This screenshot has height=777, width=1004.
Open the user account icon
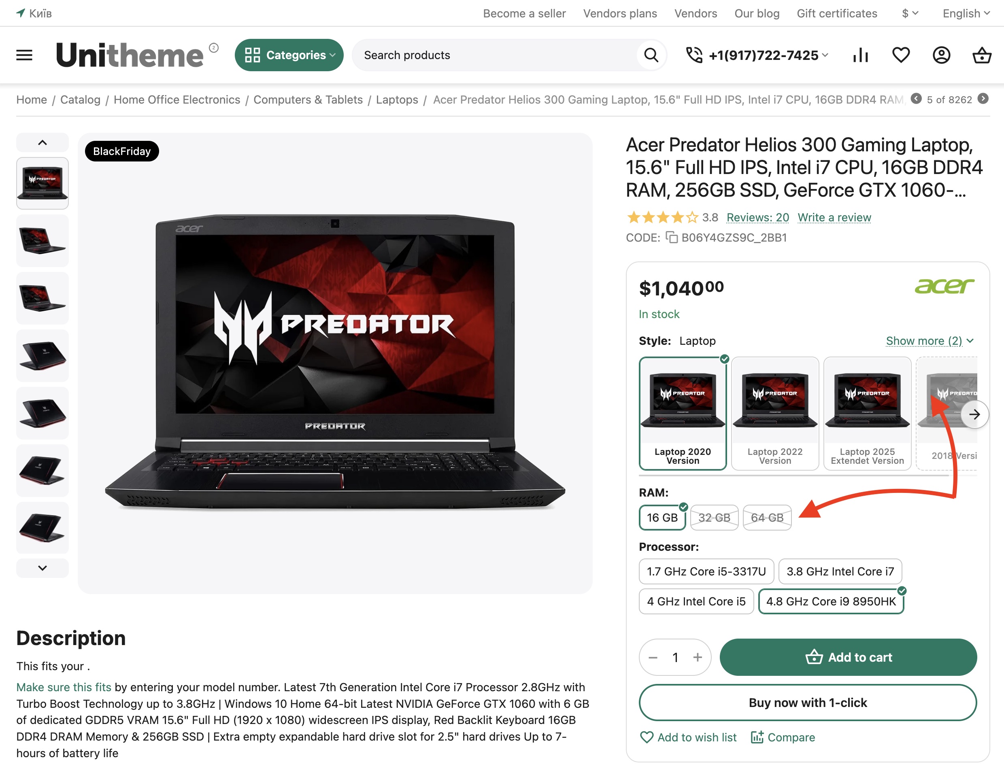[941, 55]
